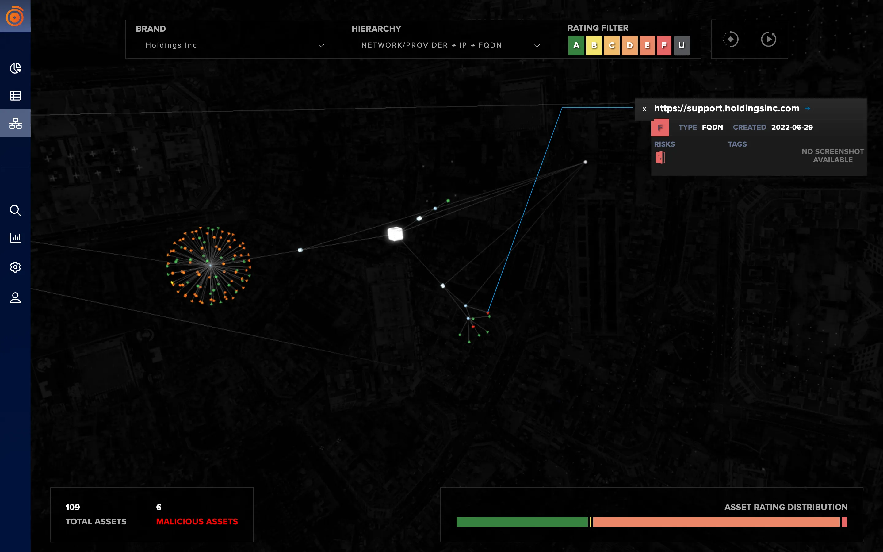The image size is (883, 552).
Task: Toggle rating filter U
Action: (x=682, y=45)
